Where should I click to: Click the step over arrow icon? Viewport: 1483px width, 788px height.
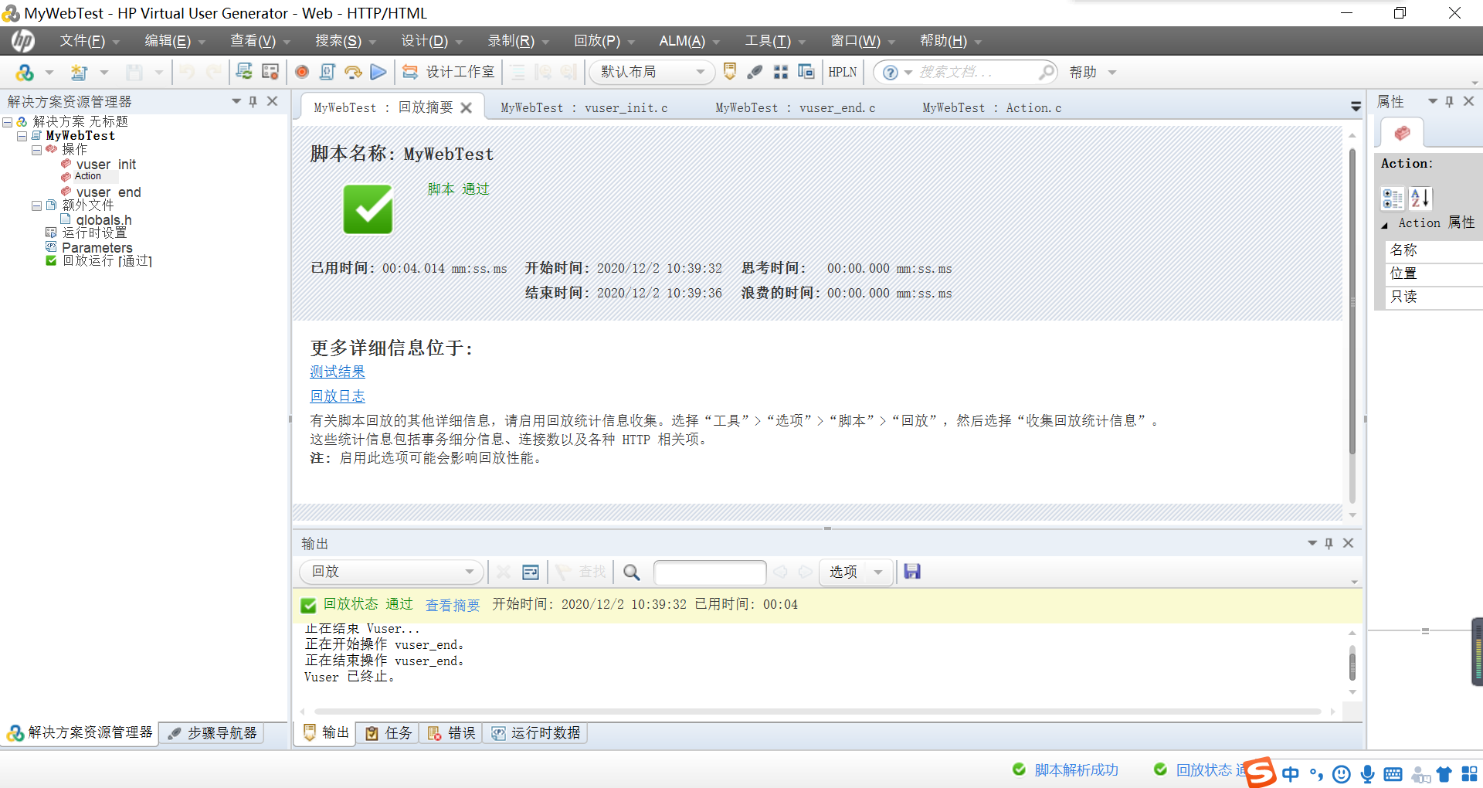pos(353,72)
